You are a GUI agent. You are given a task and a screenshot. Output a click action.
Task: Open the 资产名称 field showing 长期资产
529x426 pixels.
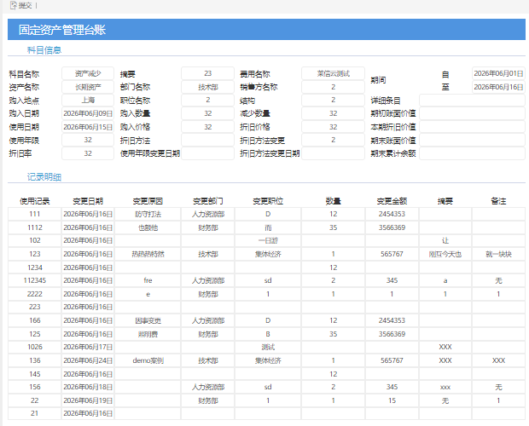pyautogui.click(x=88, y=87)
